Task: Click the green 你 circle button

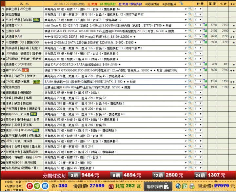Action: [x=37, y=186]
